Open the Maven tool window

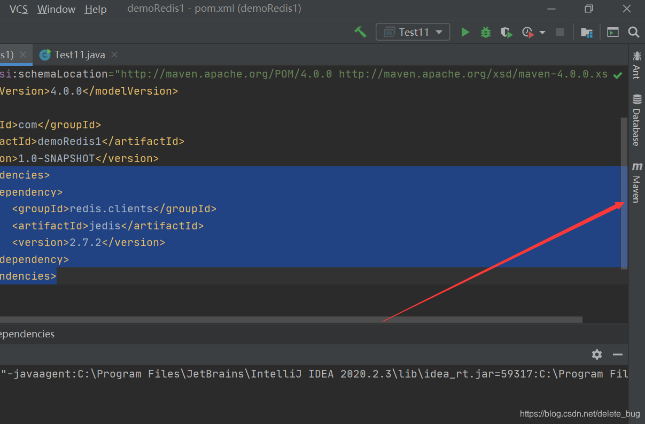tap(636, 182)
